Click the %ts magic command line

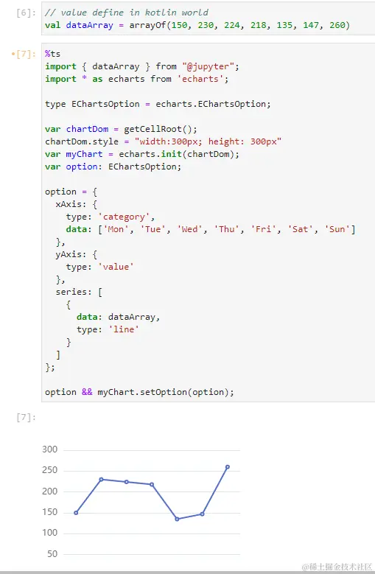point(53,54)
